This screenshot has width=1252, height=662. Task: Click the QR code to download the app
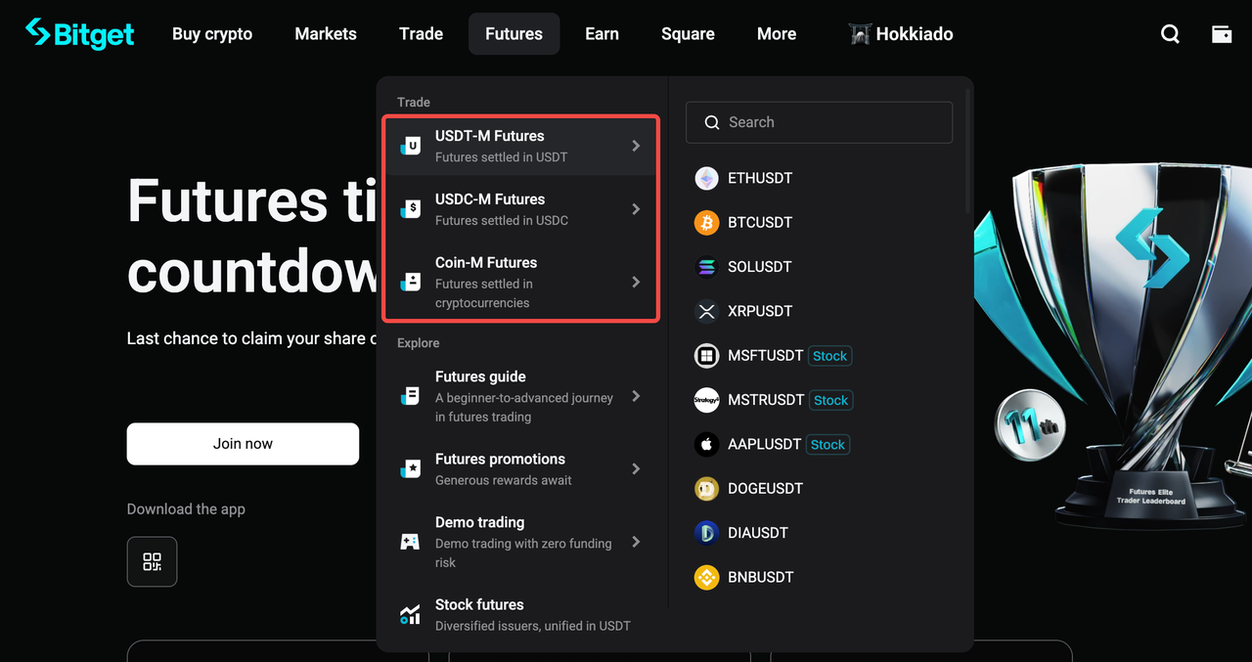152,561
